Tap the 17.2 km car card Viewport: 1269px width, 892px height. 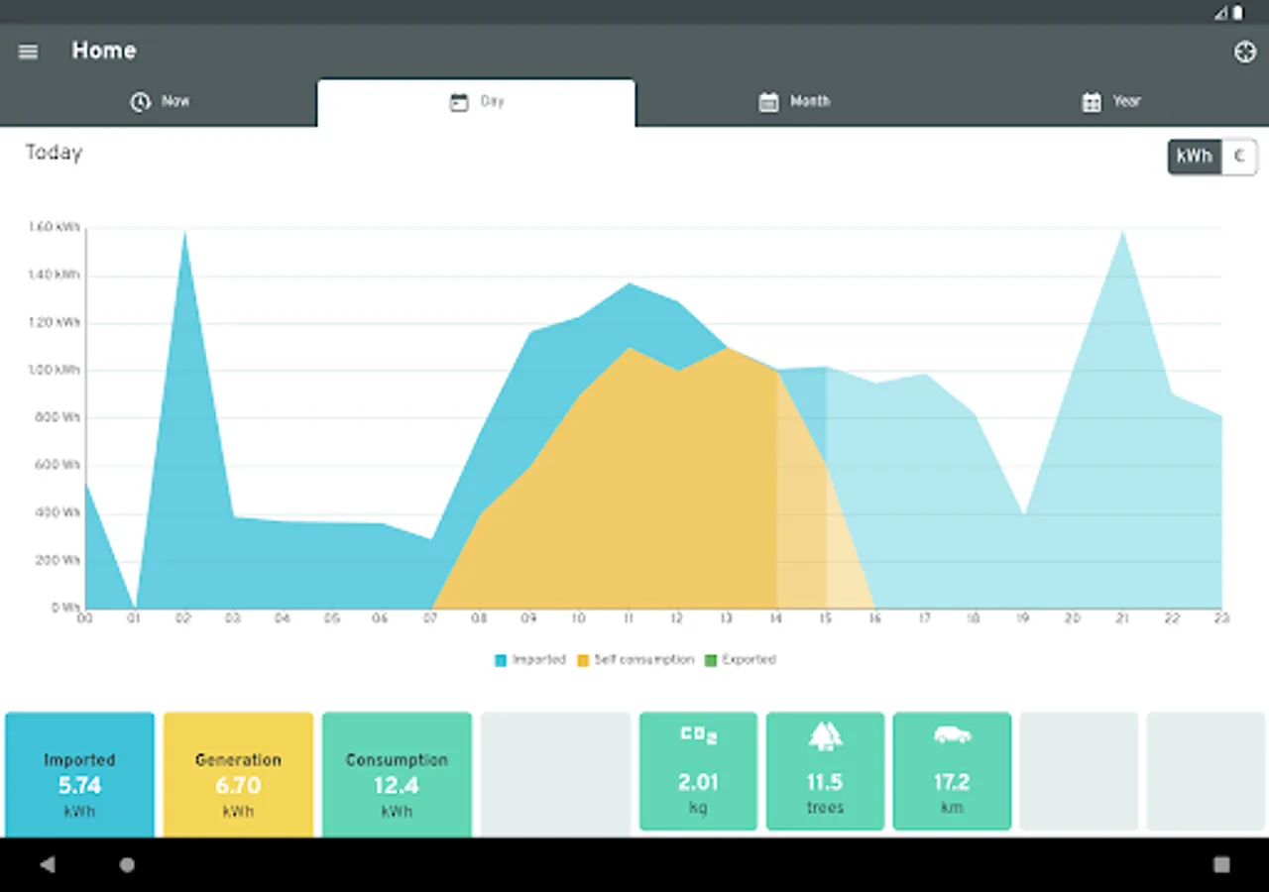click(x=952, y=771)
